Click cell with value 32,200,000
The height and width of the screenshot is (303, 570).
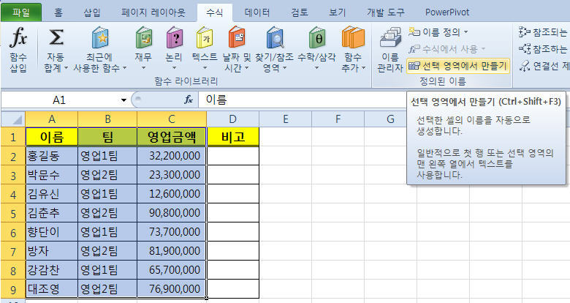click(172, 156)
